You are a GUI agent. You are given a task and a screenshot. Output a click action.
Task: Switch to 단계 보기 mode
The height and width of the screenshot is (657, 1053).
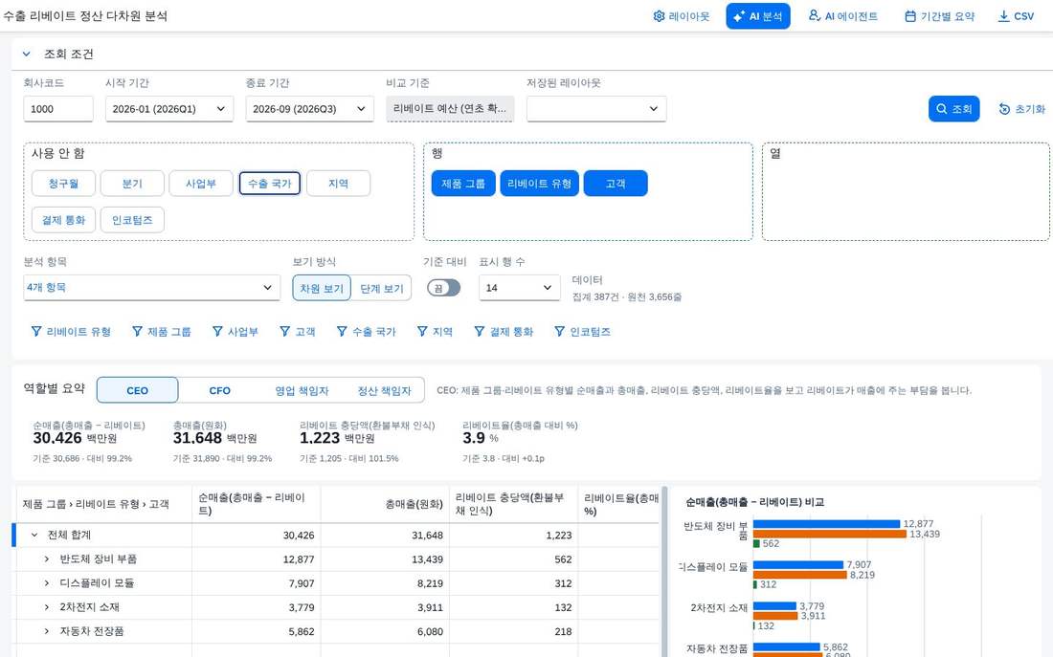pyautogui.click(x=381, y=288)
